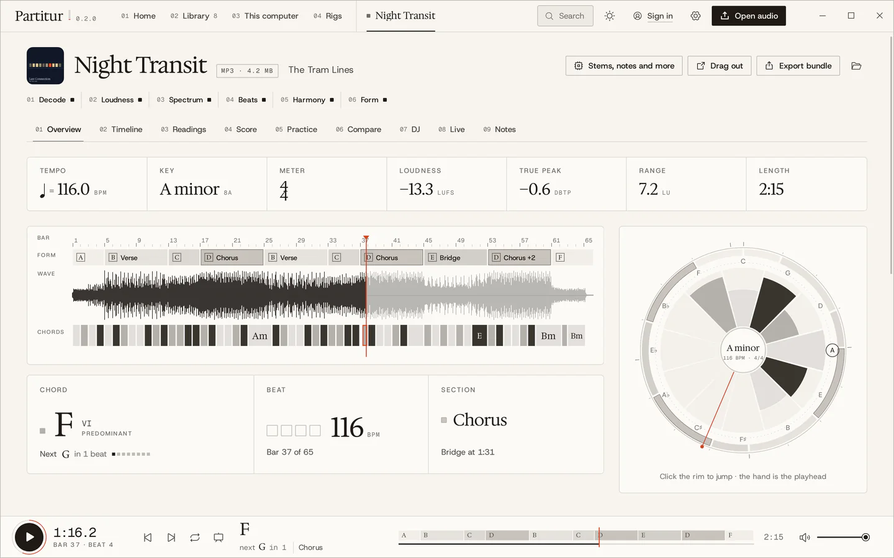Click the Length 2:15 value
Screen dimensions: 894x558
pyautogui.click(x=771, y=190)
